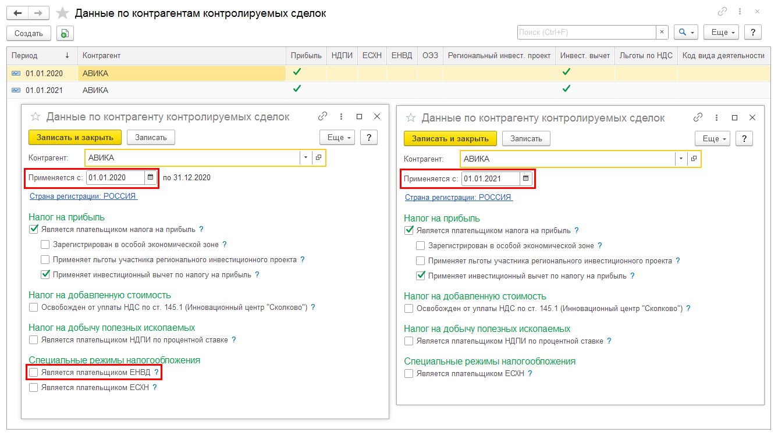Enable ЕСХН payer checkbox in right form

[409, 373]
